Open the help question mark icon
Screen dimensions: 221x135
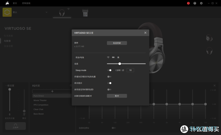(x=195, y=3)
